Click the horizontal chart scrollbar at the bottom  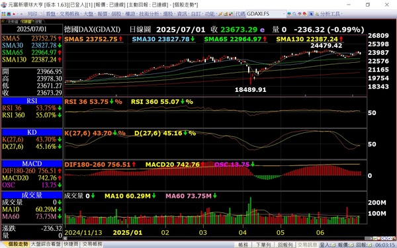tap(215, 238)
